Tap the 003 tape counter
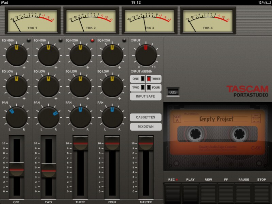 point(173,91)
